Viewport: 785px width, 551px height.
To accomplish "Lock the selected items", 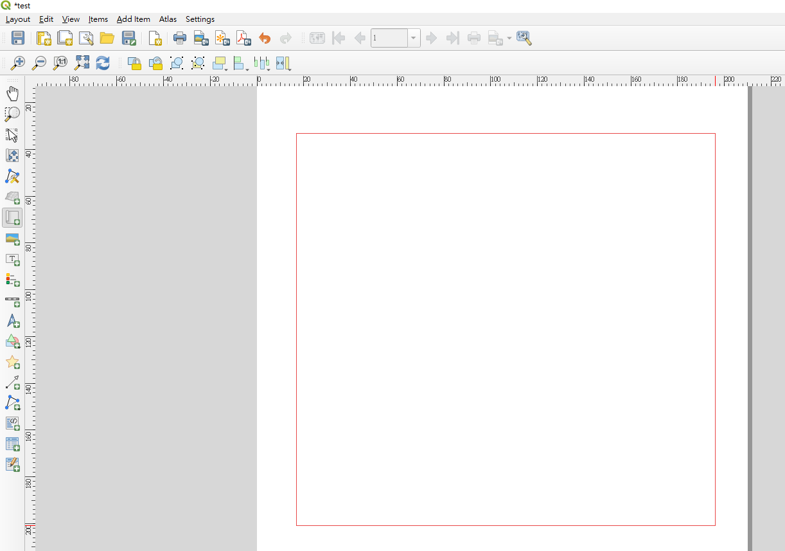I will [x=134, y=63].
